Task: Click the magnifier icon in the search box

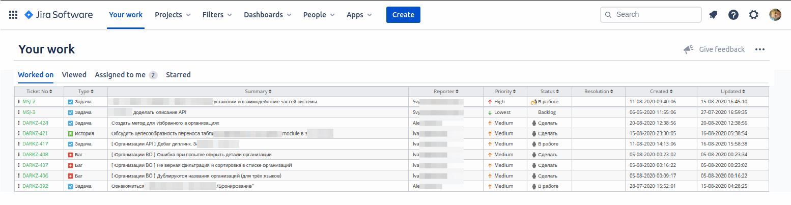Action: pyautogui.click(x=608, y=15)
